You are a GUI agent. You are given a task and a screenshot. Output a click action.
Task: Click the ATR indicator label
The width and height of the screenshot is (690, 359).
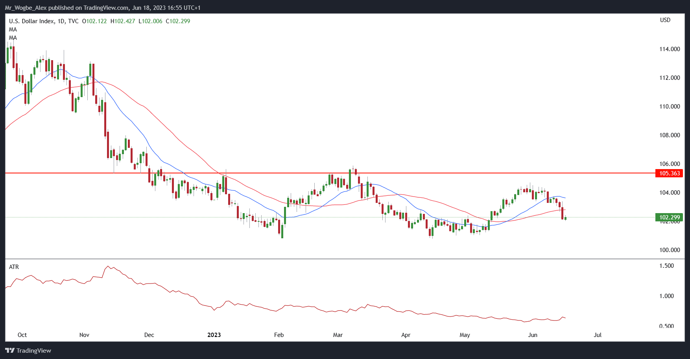(x=14, y=267)
